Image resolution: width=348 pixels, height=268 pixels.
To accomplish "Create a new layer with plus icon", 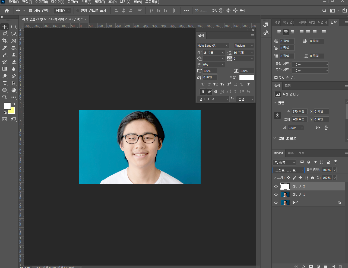I will [x=333, y=266].
